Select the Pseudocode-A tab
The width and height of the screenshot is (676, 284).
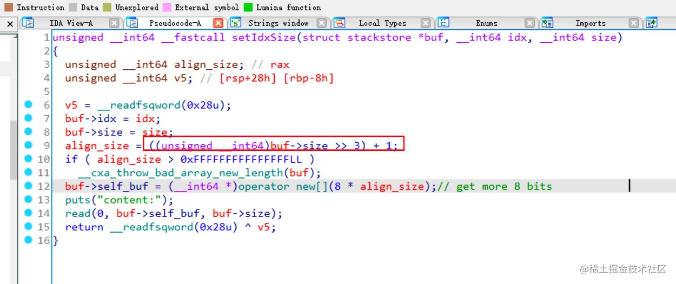click(175, 23)
